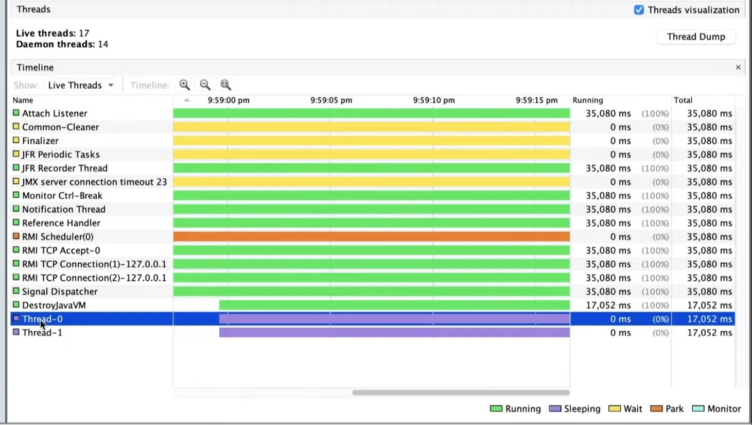
Task: Select the Common-Cleaner thread row
Action: 373,127
